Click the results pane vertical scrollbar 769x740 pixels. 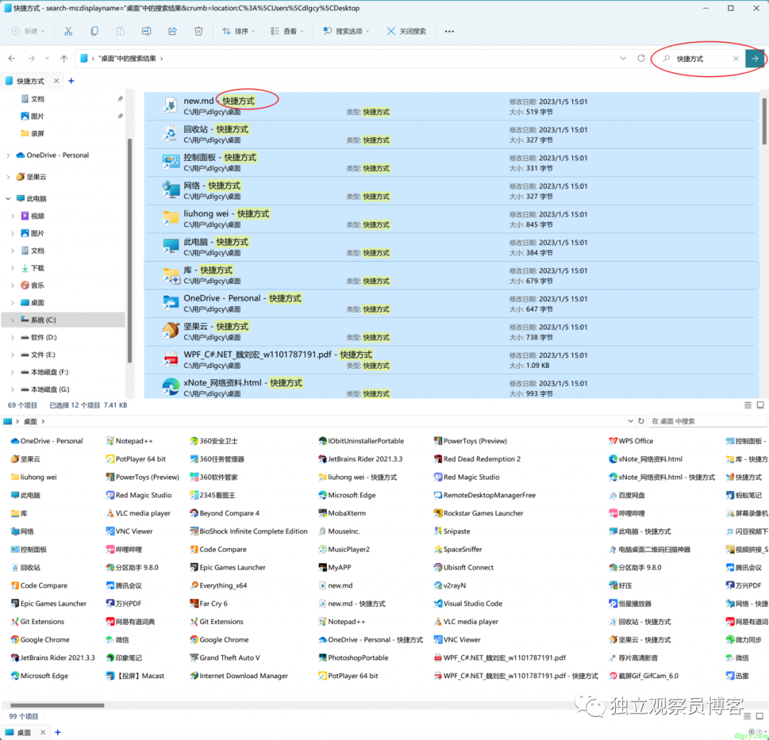click(x=763, y=122)
